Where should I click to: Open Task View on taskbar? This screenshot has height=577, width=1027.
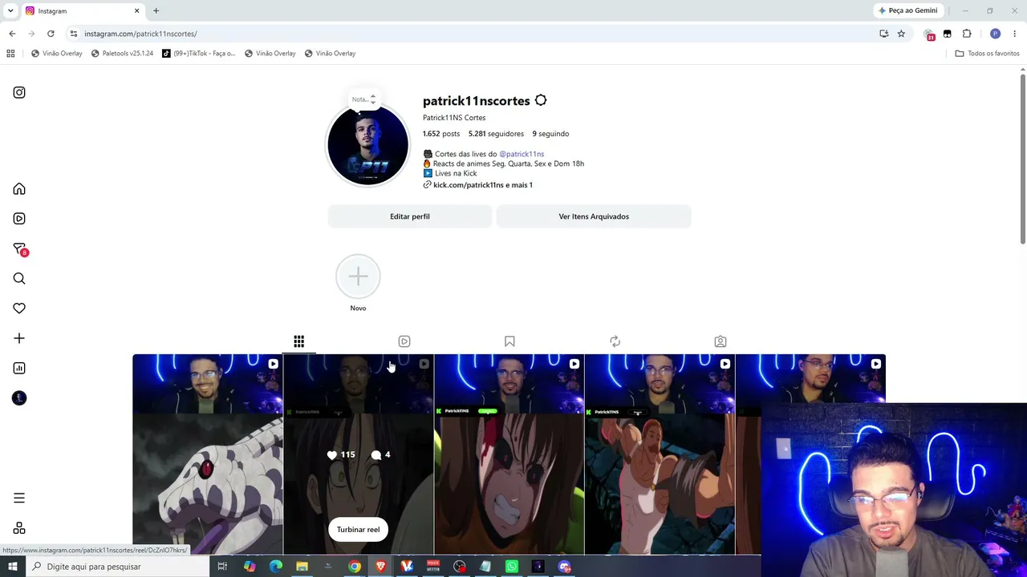pos(222,567)
